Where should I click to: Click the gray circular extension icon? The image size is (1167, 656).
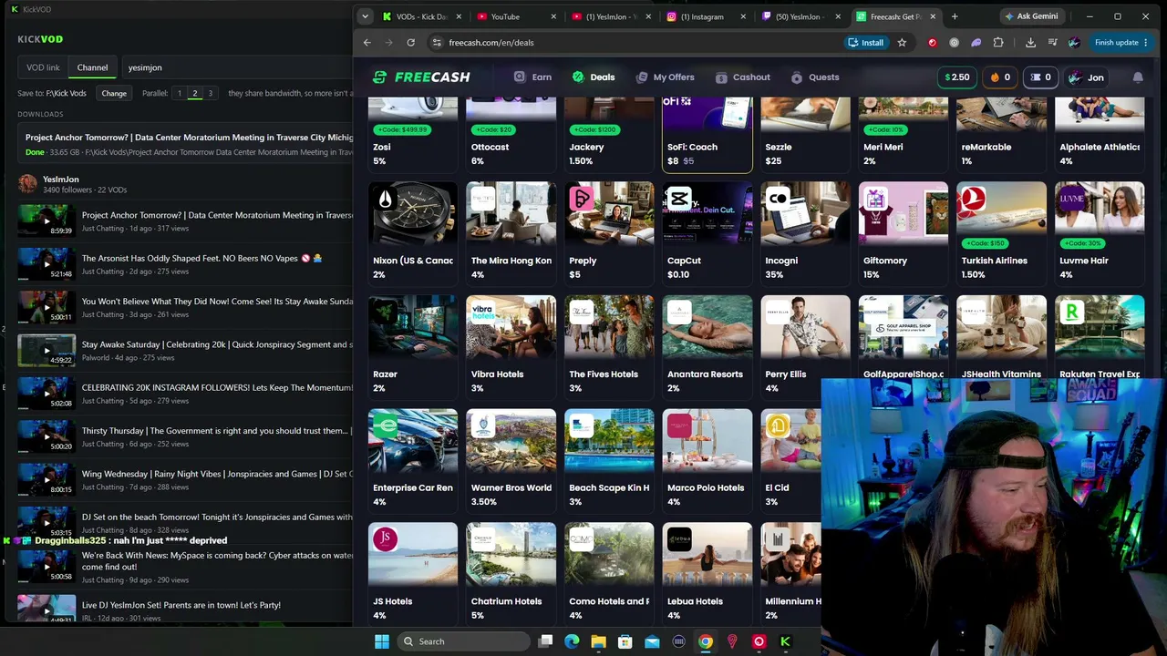954,42
